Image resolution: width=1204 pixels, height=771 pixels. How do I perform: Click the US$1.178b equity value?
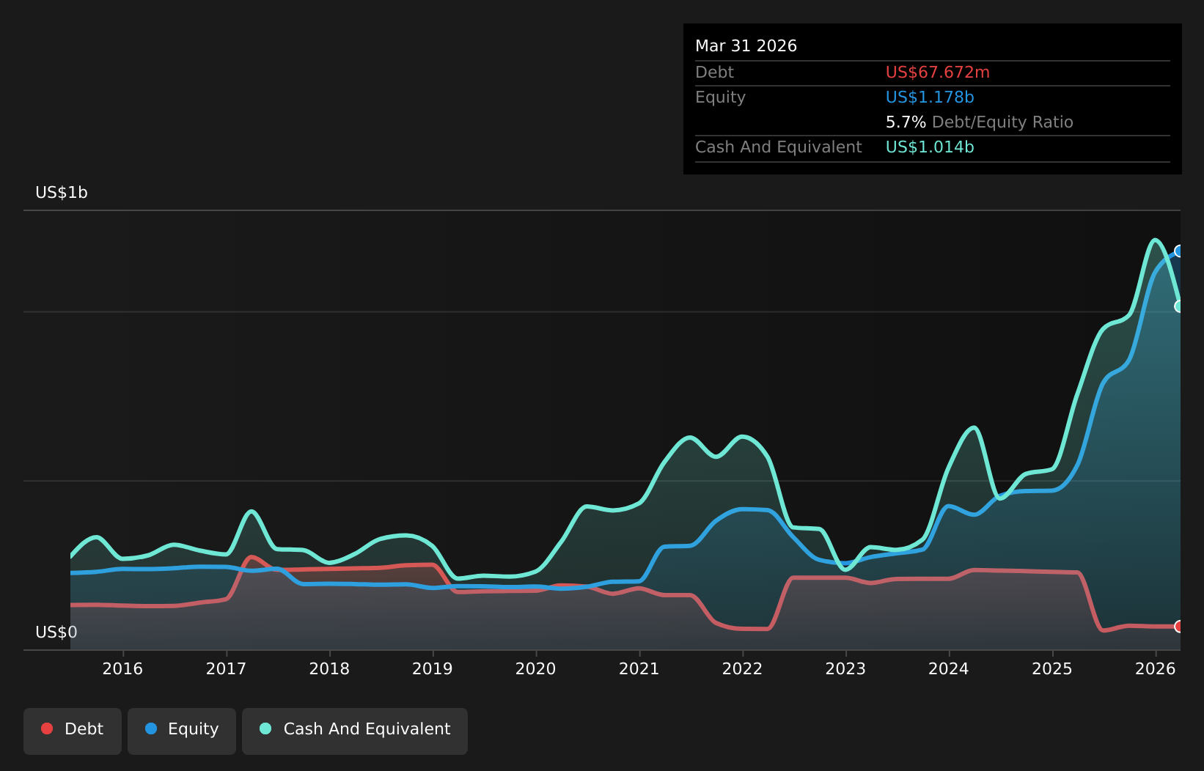coord(930,97)
